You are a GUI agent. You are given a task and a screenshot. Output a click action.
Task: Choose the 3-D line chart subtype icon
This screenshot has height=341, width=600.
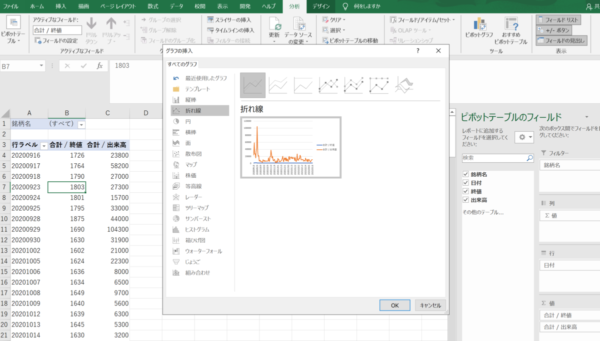[404, 85]
